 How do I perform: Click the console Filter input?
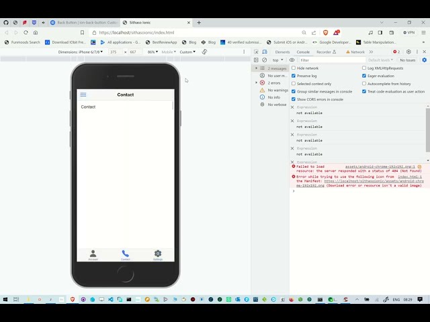pos(332,60)
